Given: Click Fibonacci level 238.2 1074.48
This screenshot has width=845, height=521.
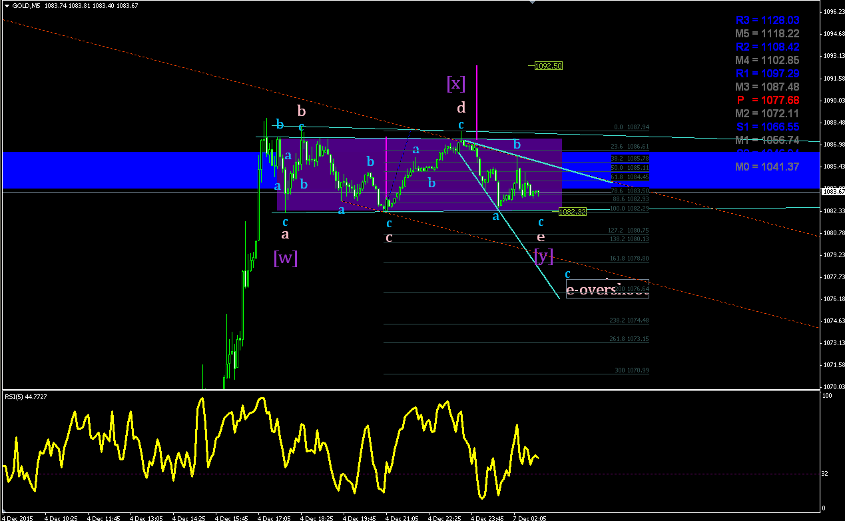Looking at the screenshot, I should click(629, 320).
